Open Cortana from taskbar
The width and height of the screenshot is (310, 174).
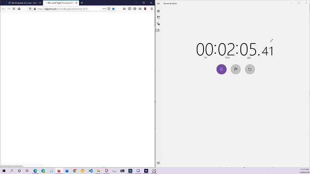pyautogui.click(x=19, y=171)
